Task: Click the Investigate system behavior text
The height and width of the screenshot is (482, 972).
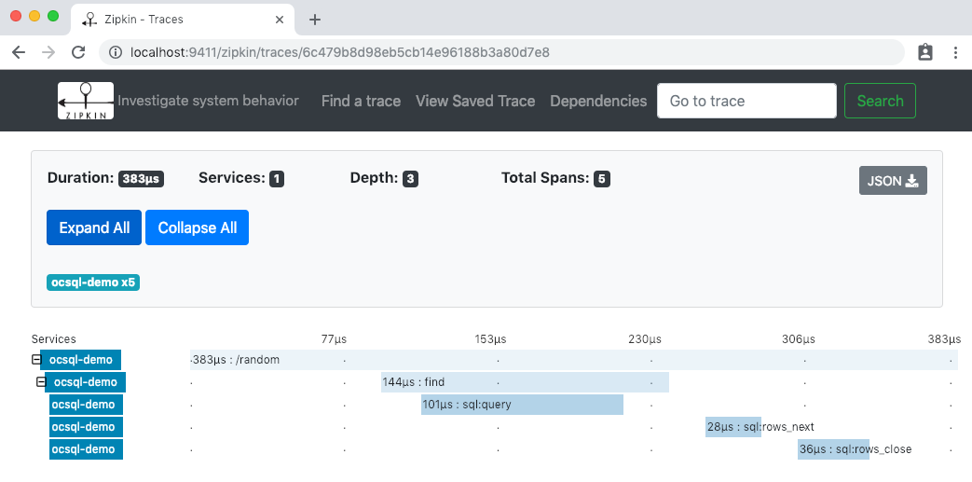Action: click(209, 101)
